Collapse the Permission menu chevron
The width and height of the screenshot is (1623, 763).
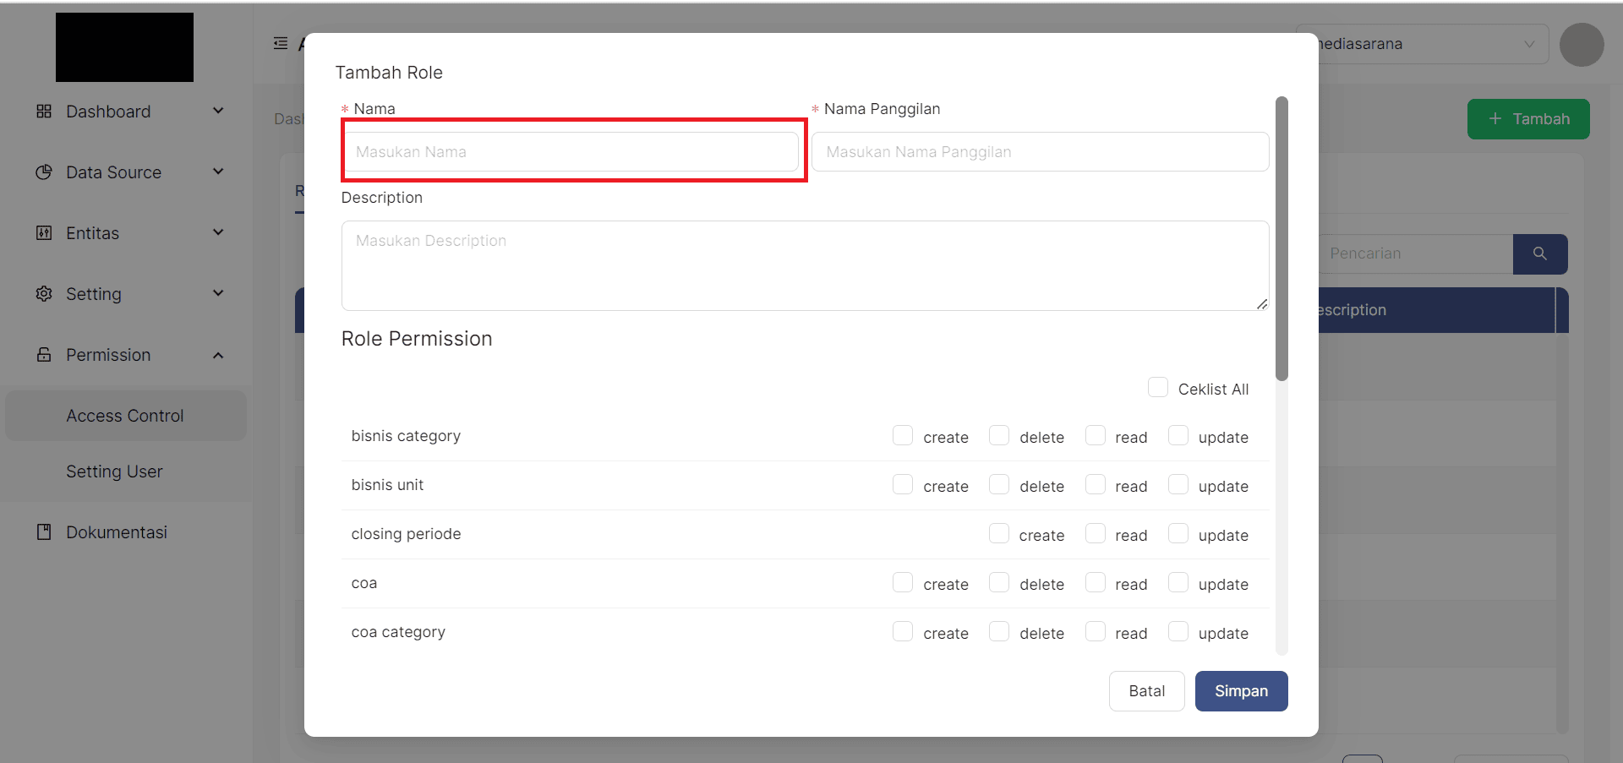pos(218,355)
